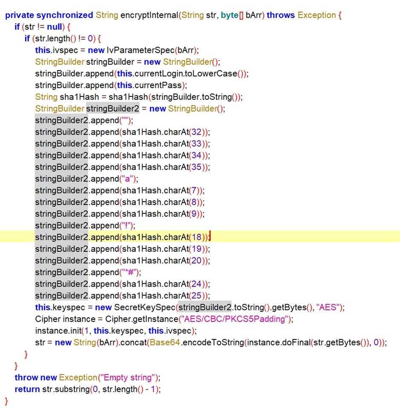Click the append("!") line
The height and width of the screenshot is (410, 400).
85,225
